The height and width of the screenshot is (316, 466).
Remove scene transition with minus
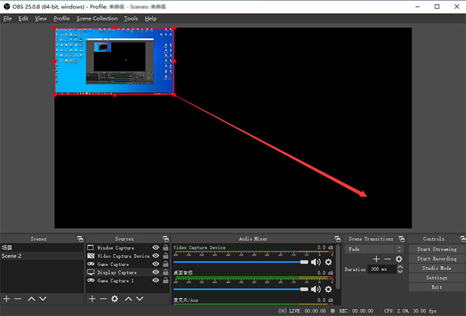[387, 259]
